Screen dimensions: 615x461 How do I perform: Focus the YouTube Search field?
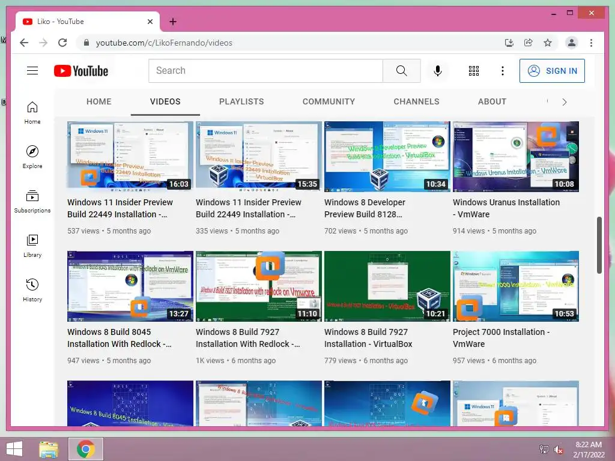click(x=265, y=71)
